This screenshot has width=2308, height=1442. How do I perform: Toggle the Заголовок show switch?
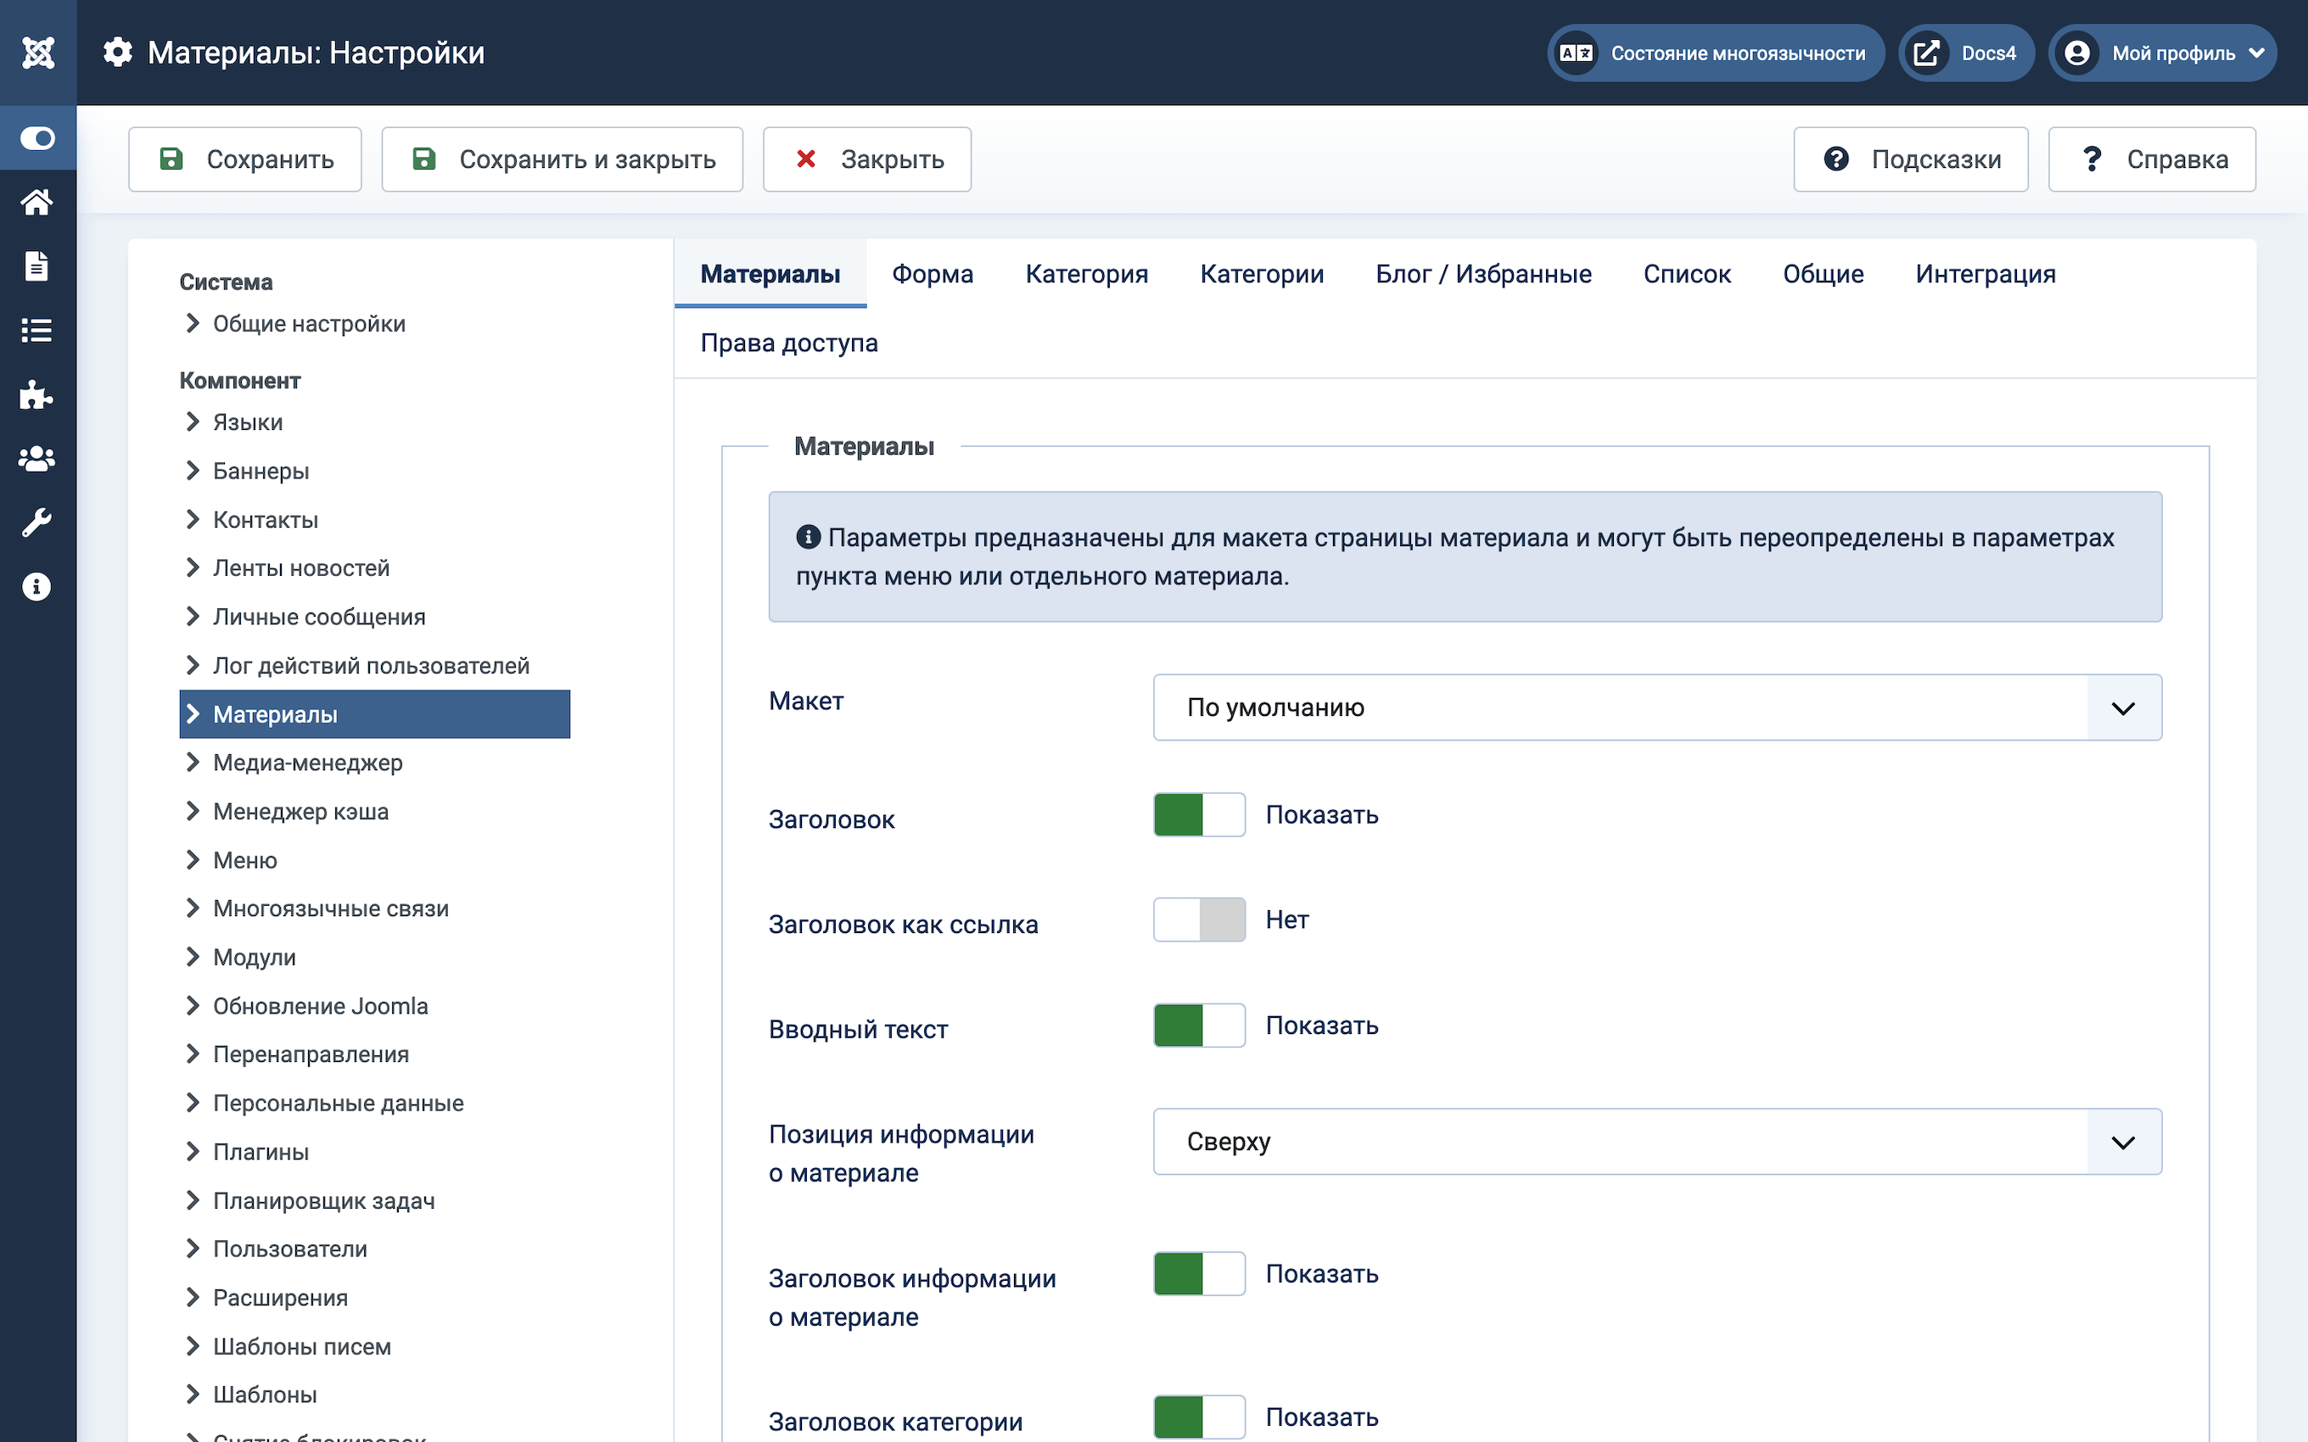click(1199, 815)
